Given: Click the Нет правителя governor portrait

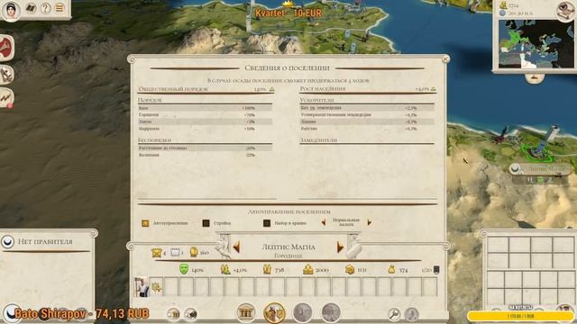Looking at the screenshot, I should 8,242.
